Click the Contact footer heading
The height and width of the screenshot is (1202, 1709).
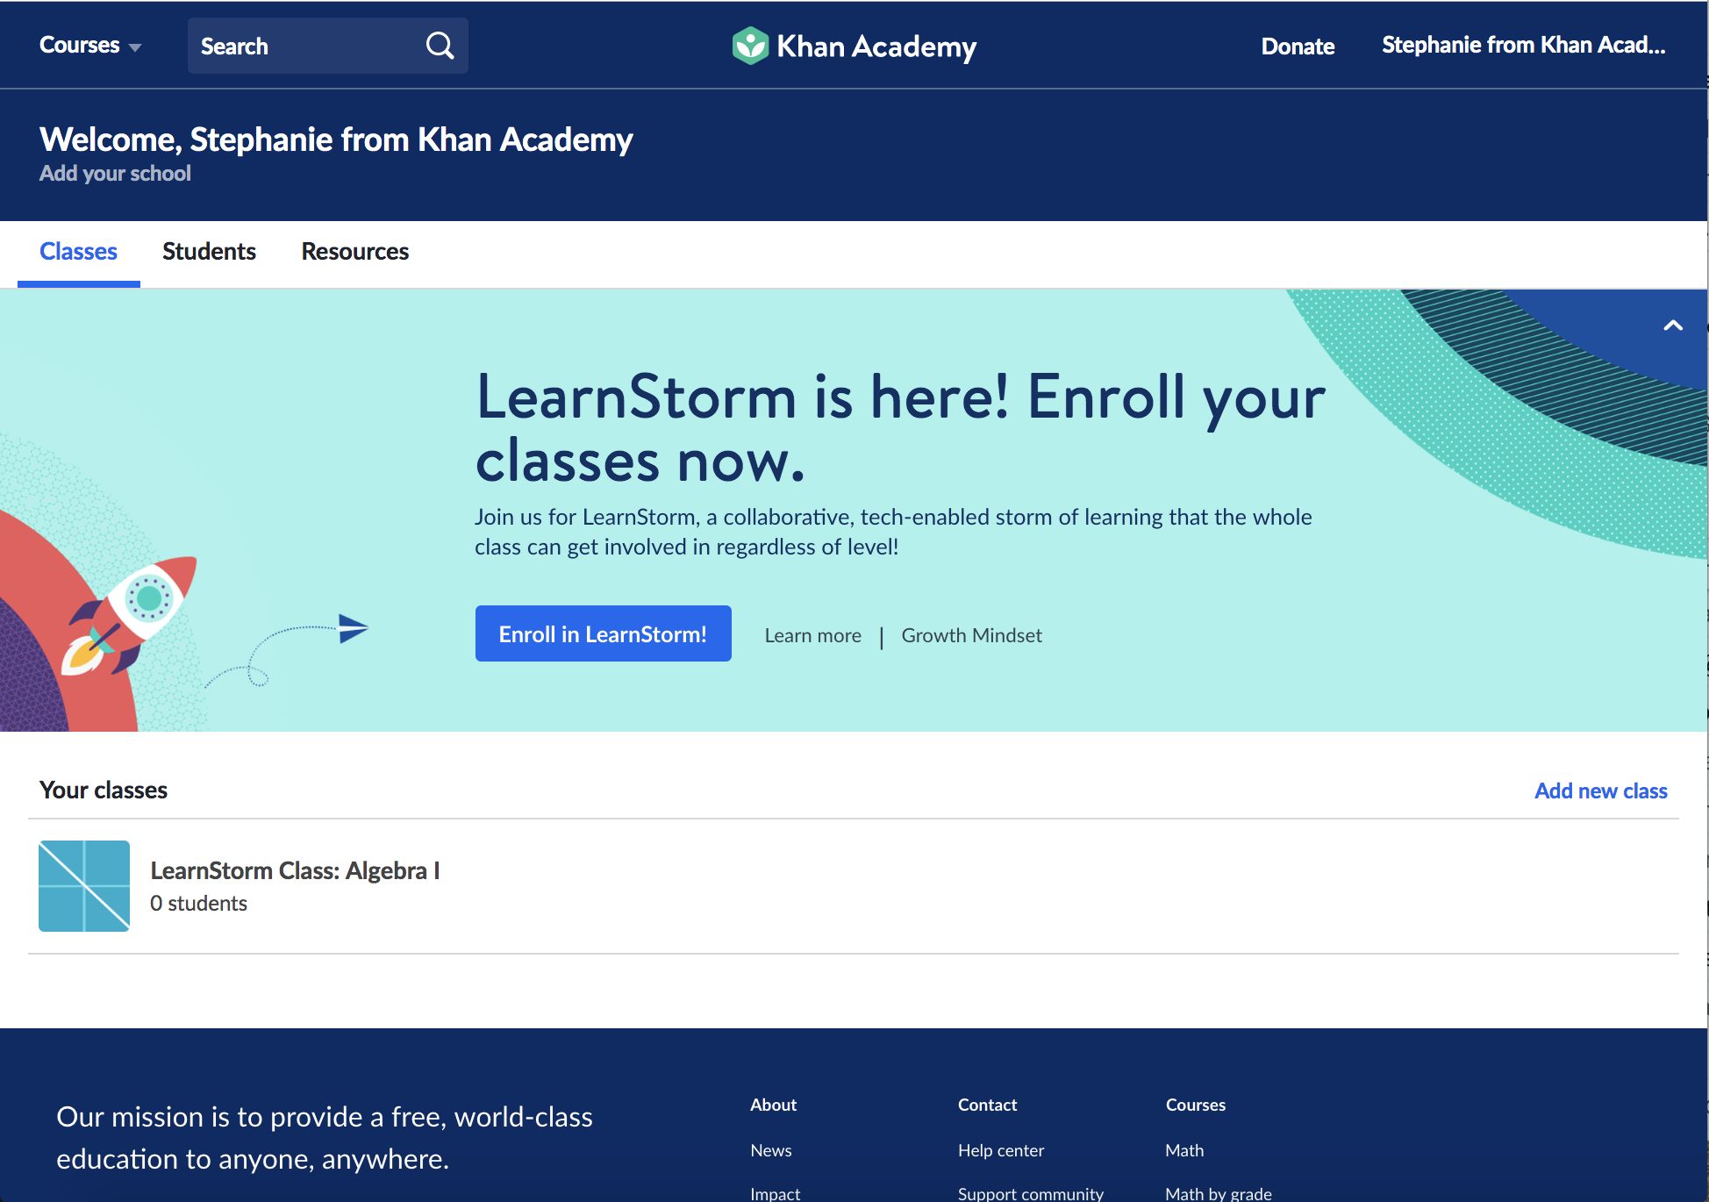(987, 1105)
